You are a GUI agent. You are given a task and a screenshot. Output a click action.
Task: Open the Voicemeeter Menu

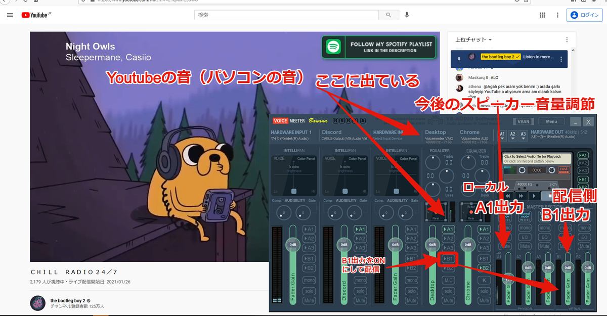click(551, 121)
